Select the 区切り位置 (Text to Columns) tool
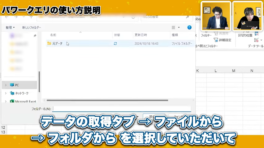This screenshot has width=264, height=148. point(245,34)
